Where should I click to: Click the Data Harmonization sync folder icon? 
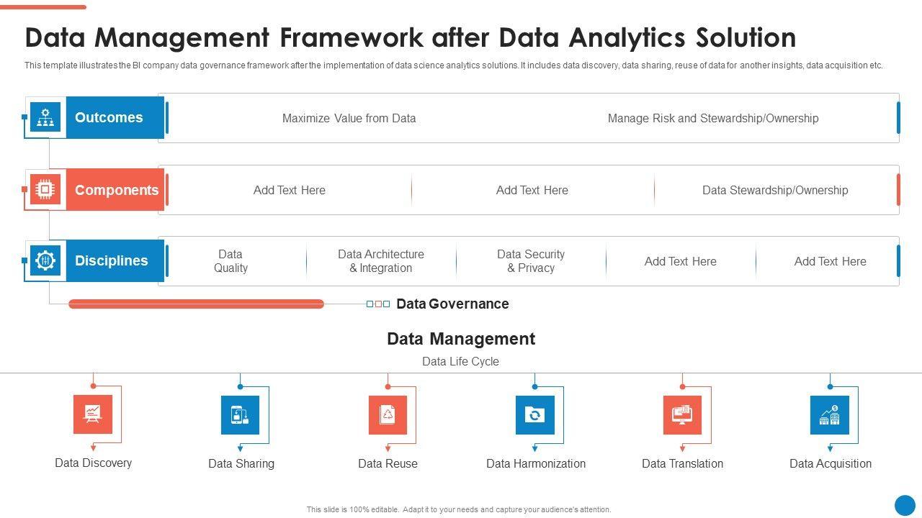534,415
